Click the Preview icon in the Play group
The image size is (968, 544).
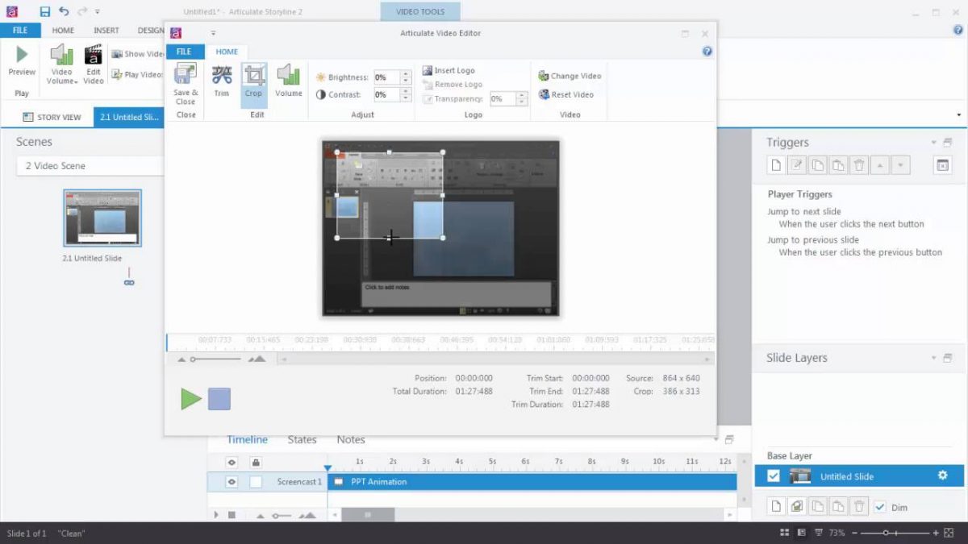pyautogui.click(x=21, y=55)
